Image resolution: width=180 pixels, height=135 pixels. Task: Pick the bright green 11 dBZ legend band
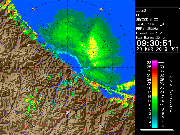click(155, 101)
